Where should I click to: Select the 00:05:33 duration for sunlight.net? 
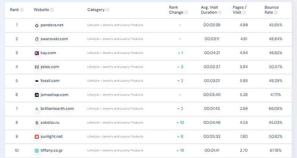click(x=212, y=136)
